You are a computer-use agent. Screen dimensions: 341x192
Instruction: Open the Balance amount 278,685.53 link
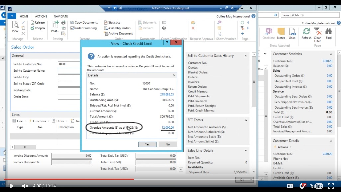pyautogui.click(x=167, y=94)
